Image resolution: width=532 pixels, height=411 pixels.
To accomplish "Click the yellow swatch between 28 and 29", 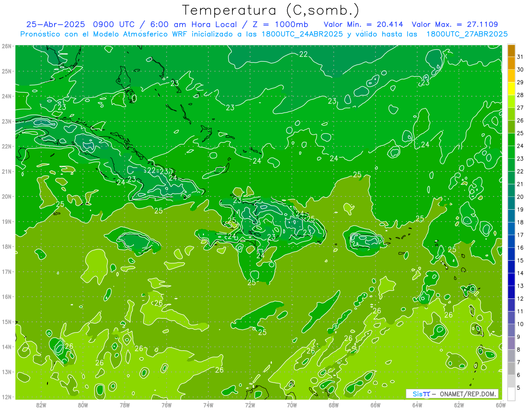I will [x=511, y=89].
